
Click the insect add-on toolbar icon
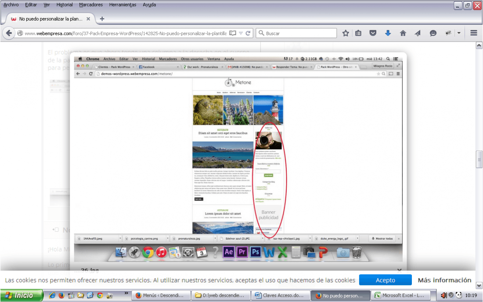448,33
